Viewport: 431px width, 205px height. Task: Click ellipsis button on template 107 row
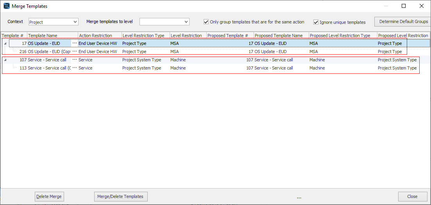tap(75, 60)
